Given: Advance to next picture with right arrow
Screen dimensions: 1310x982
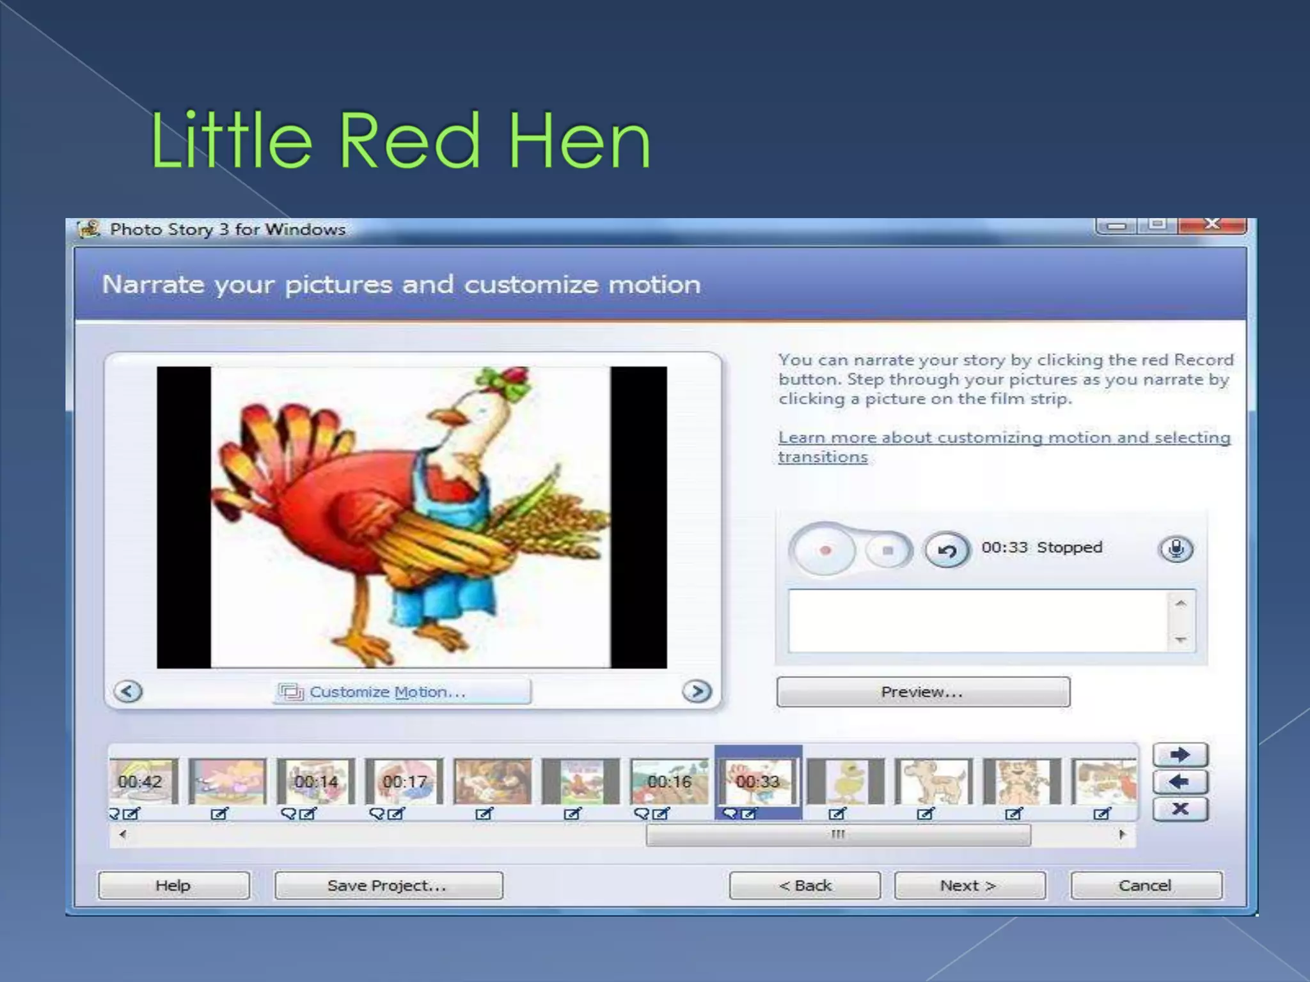Looking at the screenshot, I should tap(697, 691).
